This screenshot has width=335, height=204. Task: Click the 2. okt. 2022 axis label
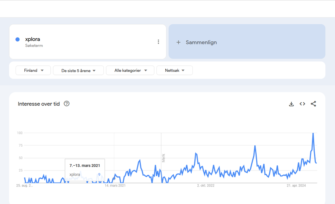click(x=206, y=185)
